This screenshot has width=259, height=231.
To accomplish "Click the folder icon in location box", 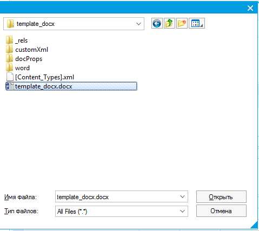I will tap(10, 24).
